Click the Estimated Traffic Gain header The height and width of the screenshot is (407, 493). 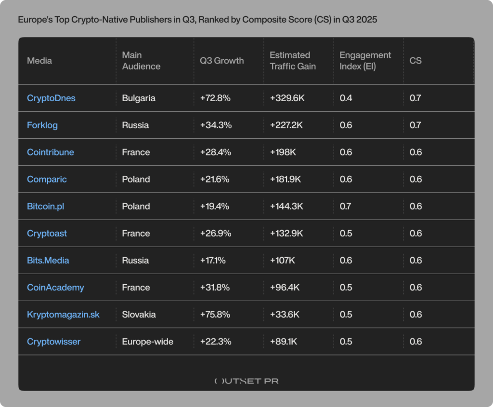click(293, 61)
